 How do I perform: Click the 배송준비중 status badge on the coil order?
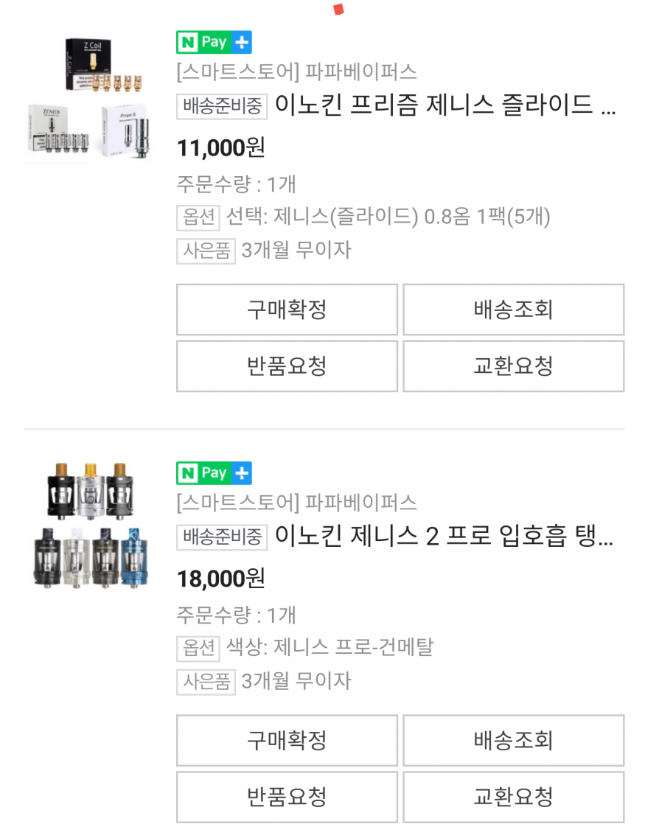click(x=222, y=106)
